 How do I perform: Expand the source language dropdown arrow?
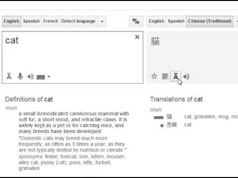[102, 21]
